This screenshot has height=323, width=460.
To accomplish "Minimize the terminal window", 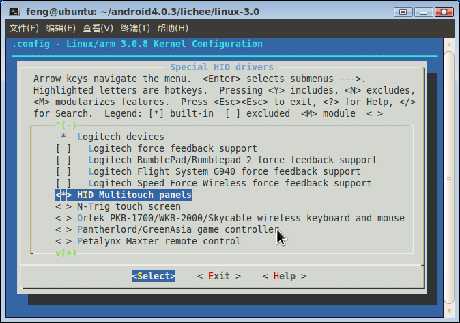I will tap(423, 12).
